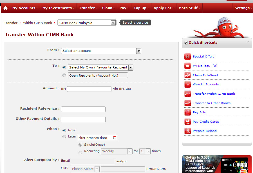This screenshot has width=253, height=173.
Task: Click the Transfer breadcrumb link
Action: (11, 23)
